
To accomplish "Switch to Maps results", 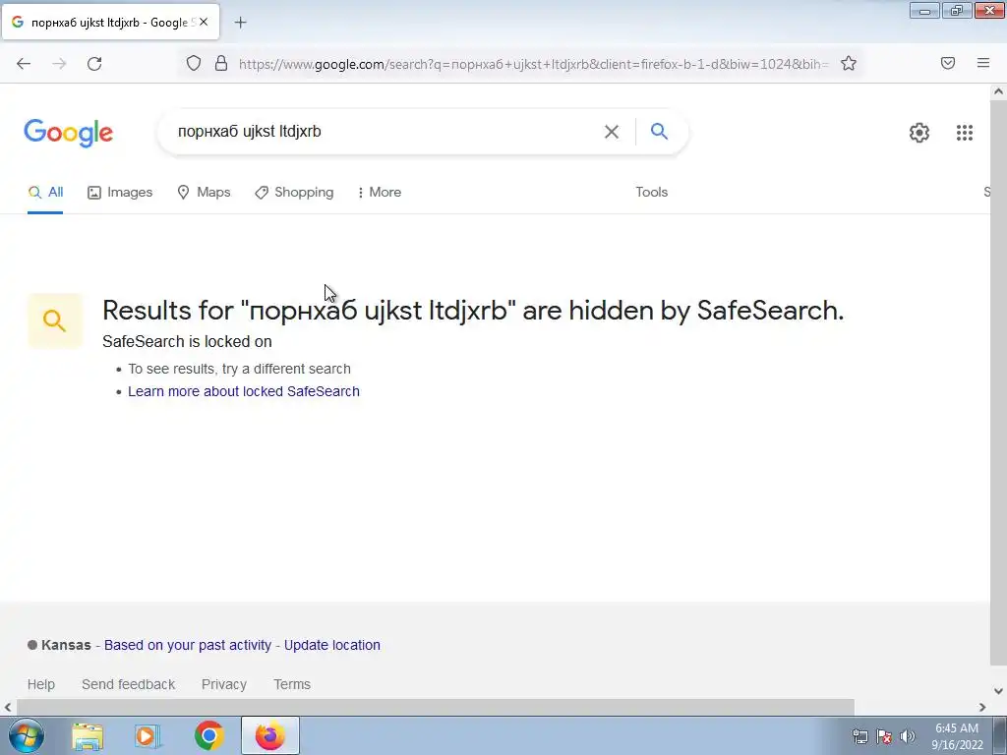I will point(204,192).
